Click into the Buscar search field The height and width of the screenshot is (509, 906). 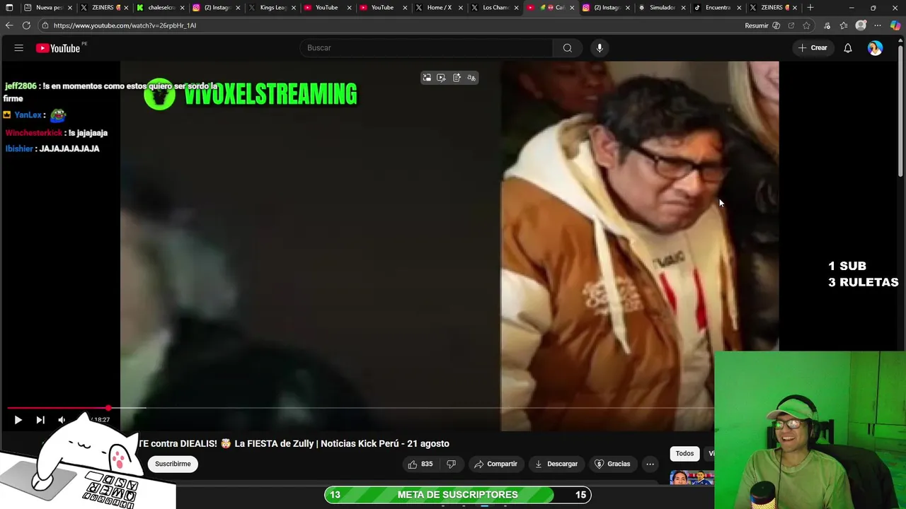426,48
